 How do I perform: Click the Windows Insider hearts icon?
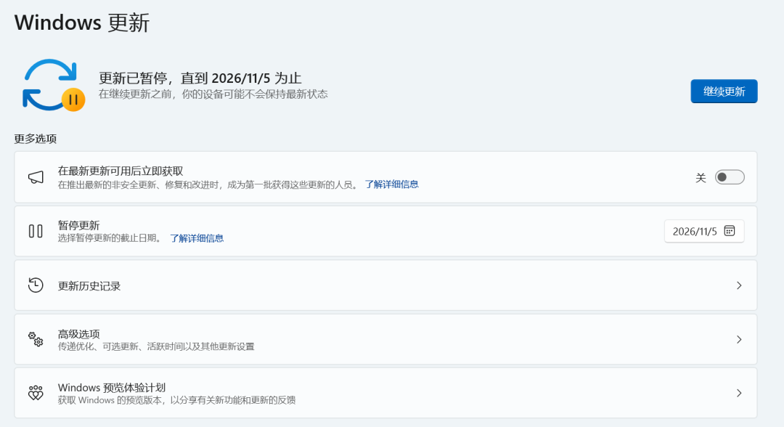click(36, 393)
